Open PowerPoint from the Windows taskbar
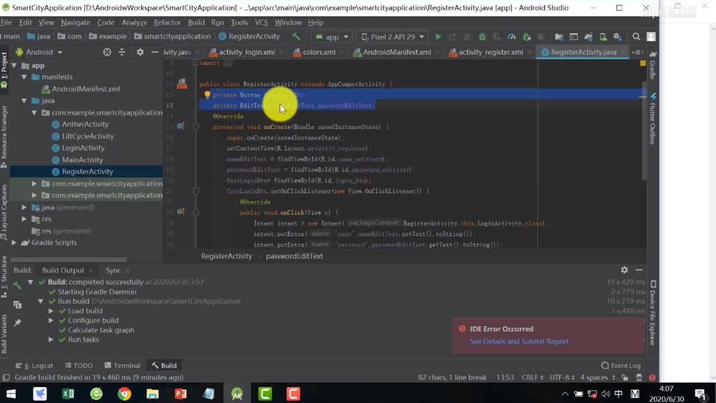716x403 pixels. tap(181, 394)
